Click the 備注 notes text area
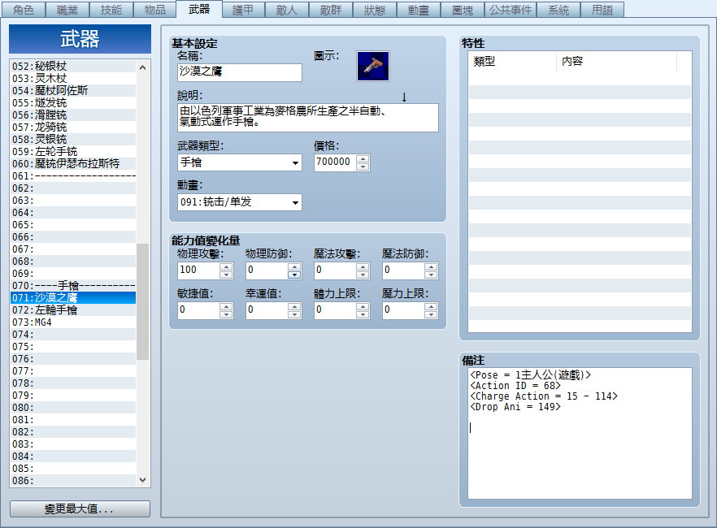The width and height of the screenshot is (717, 528). click(x=580, y=433)
